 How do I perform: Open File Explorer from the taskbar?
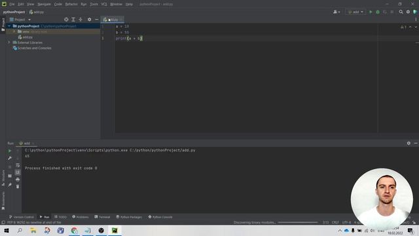click(x=33, y=230)
